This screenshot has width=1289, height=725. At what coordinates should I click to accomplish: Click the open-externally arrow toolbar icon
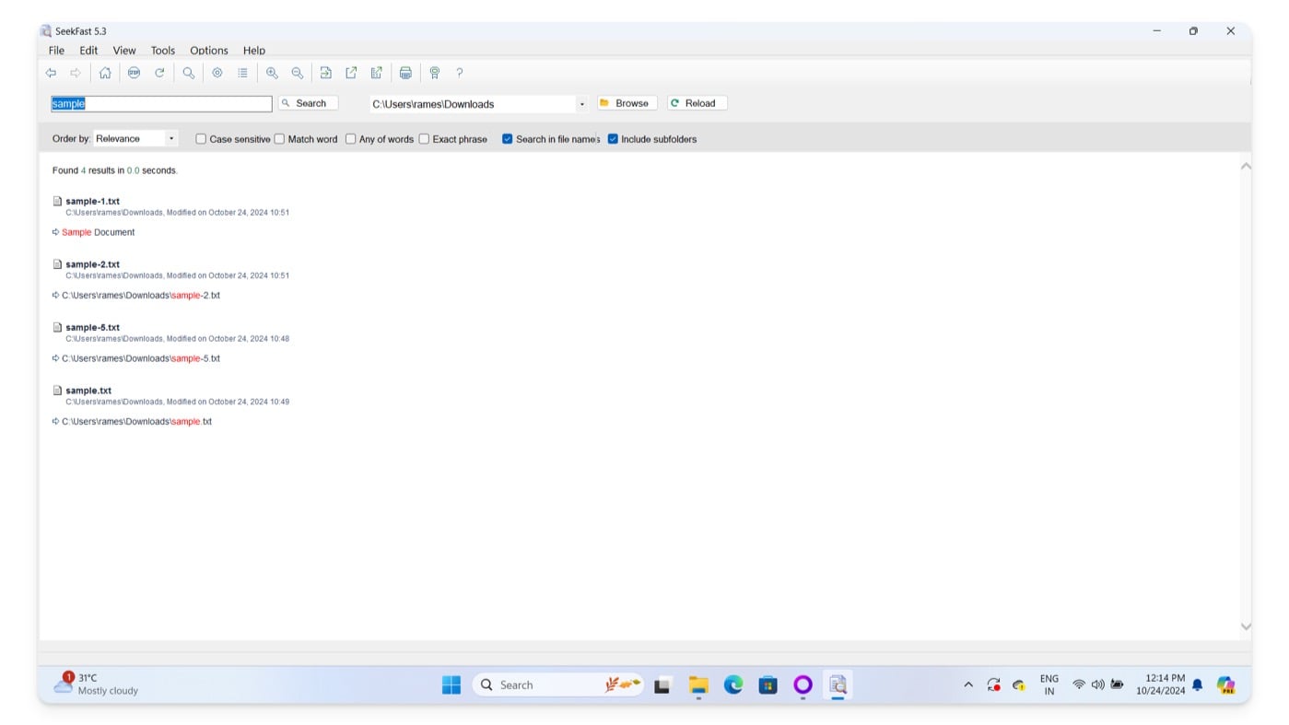tap(351, 73)
